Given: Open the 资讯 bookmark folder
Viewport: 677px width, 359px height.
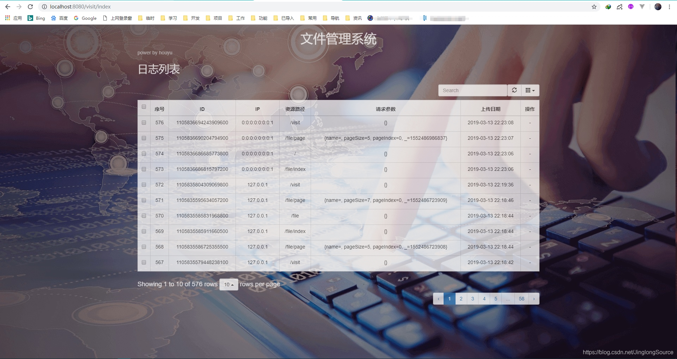Looking at the screenshot, I should tap(354, 18).
